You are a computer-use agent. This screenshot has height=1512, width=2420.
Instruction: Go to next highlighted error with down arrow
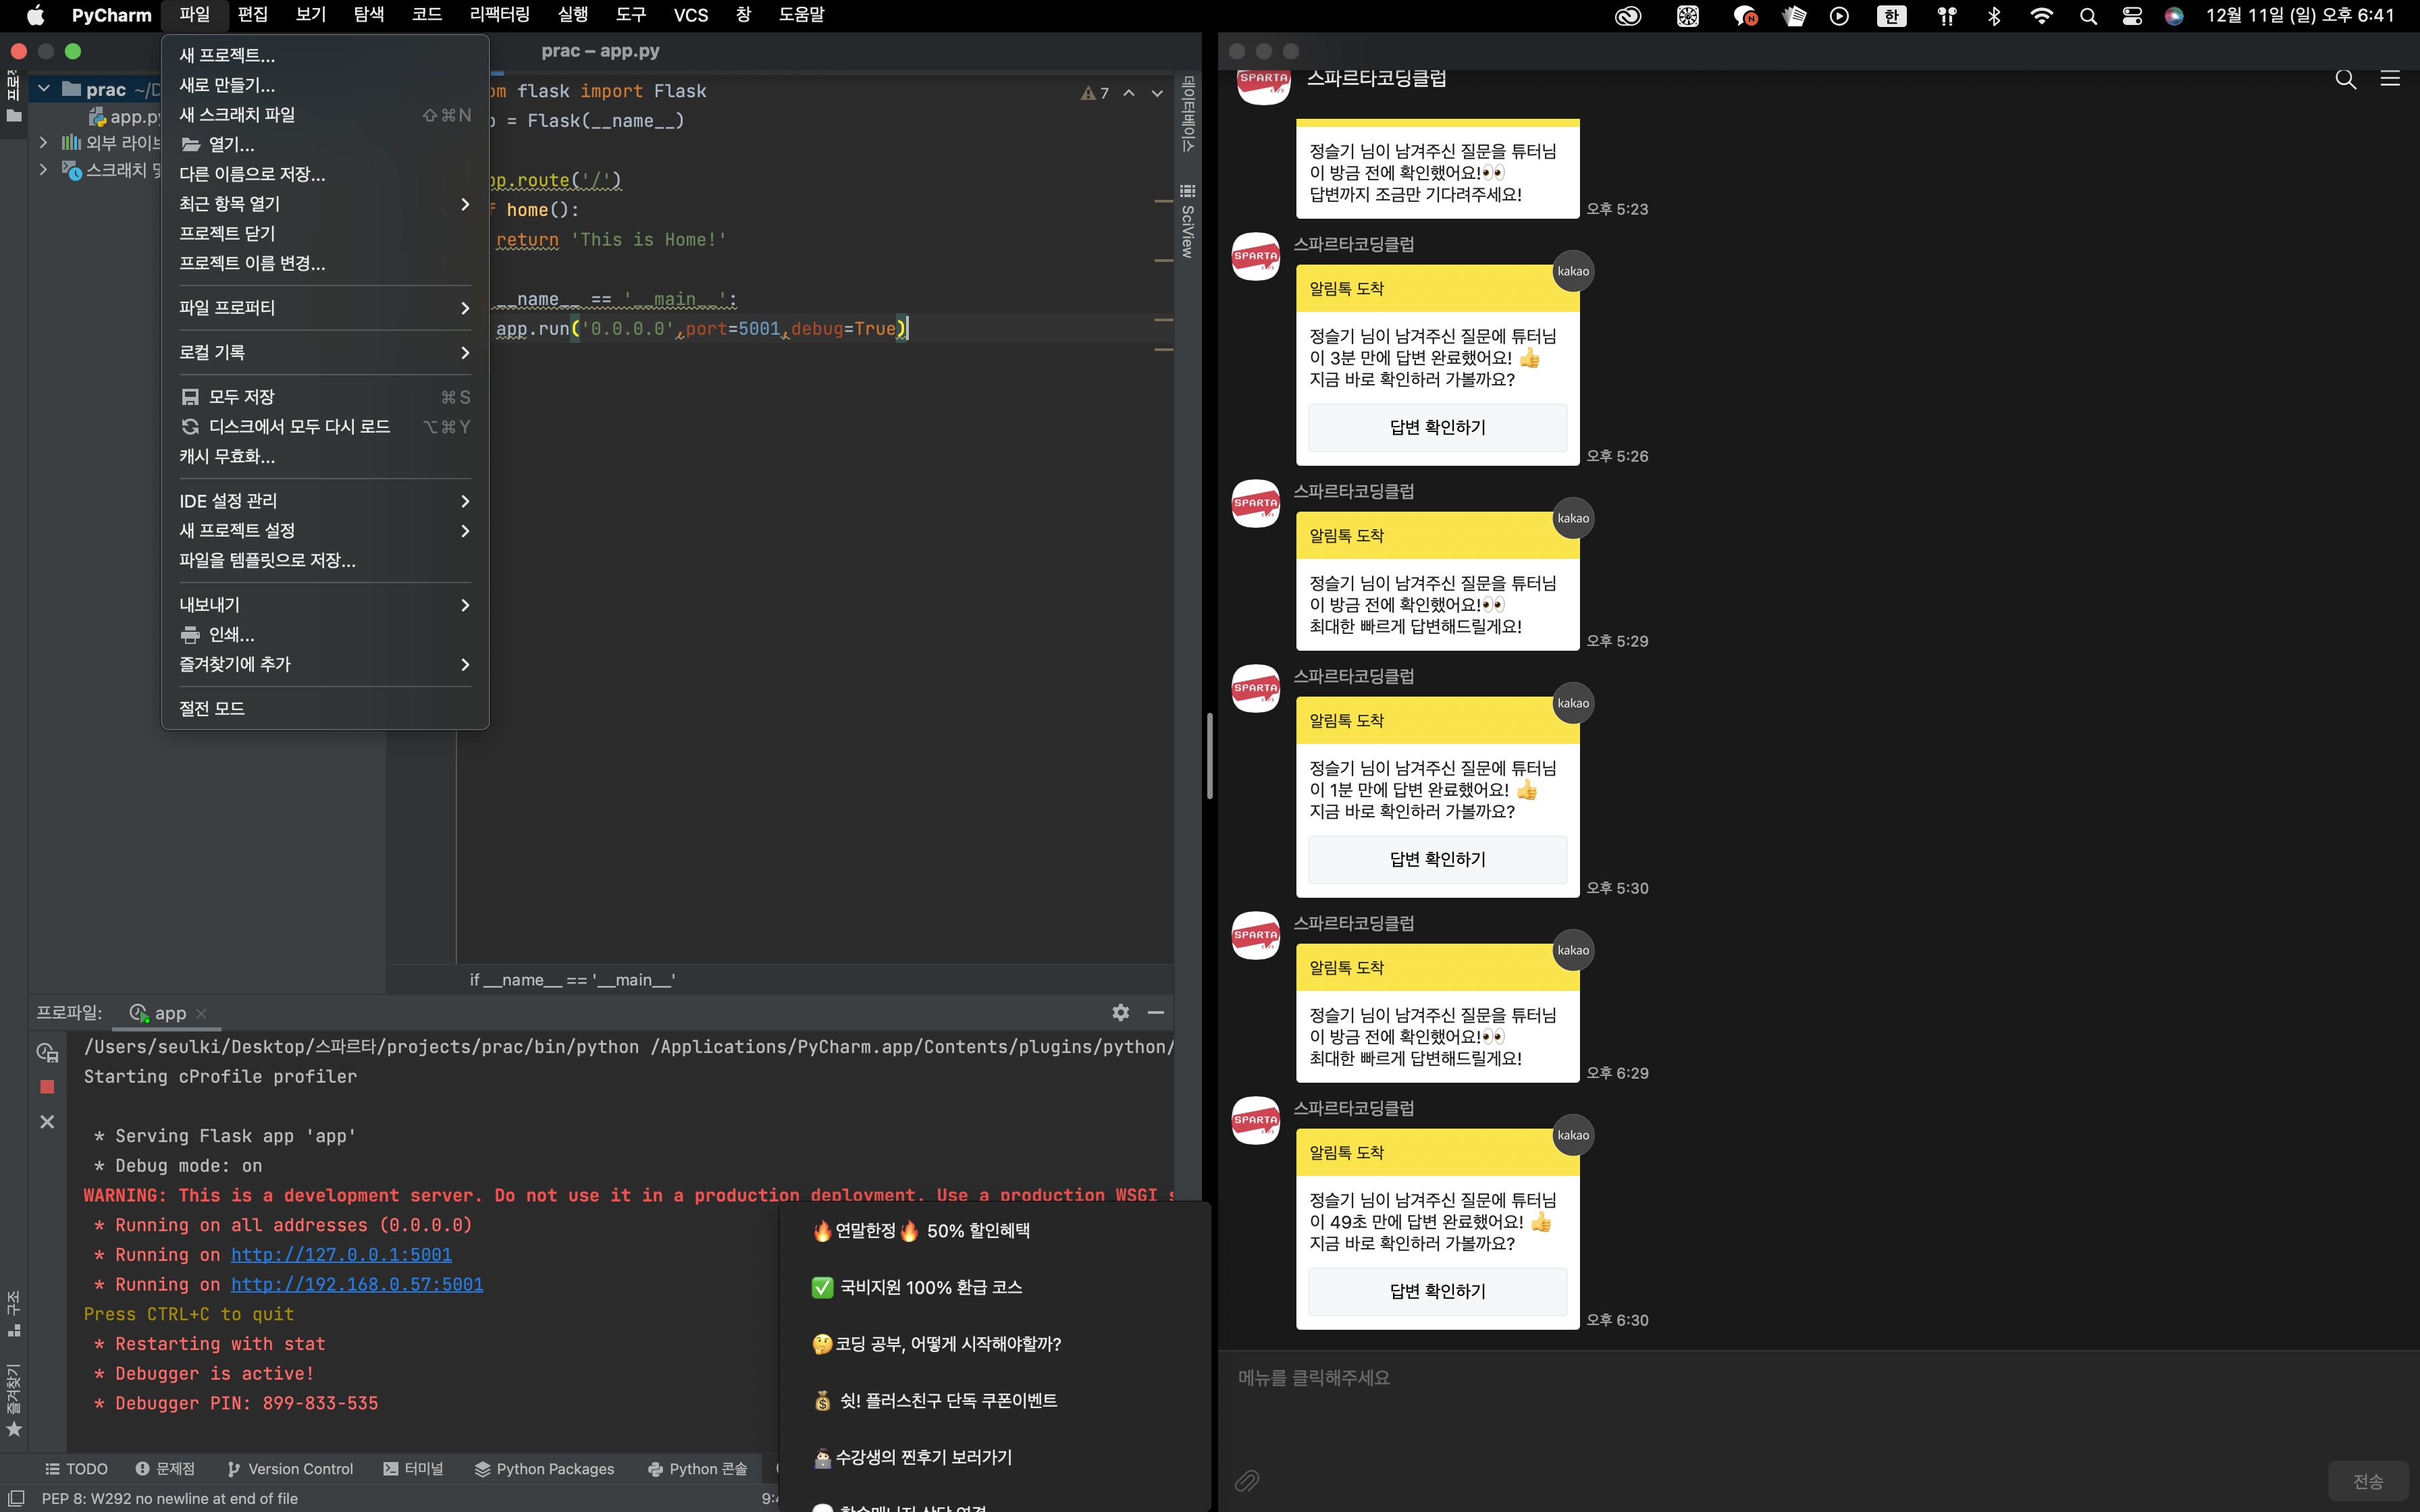point(1157,93)
